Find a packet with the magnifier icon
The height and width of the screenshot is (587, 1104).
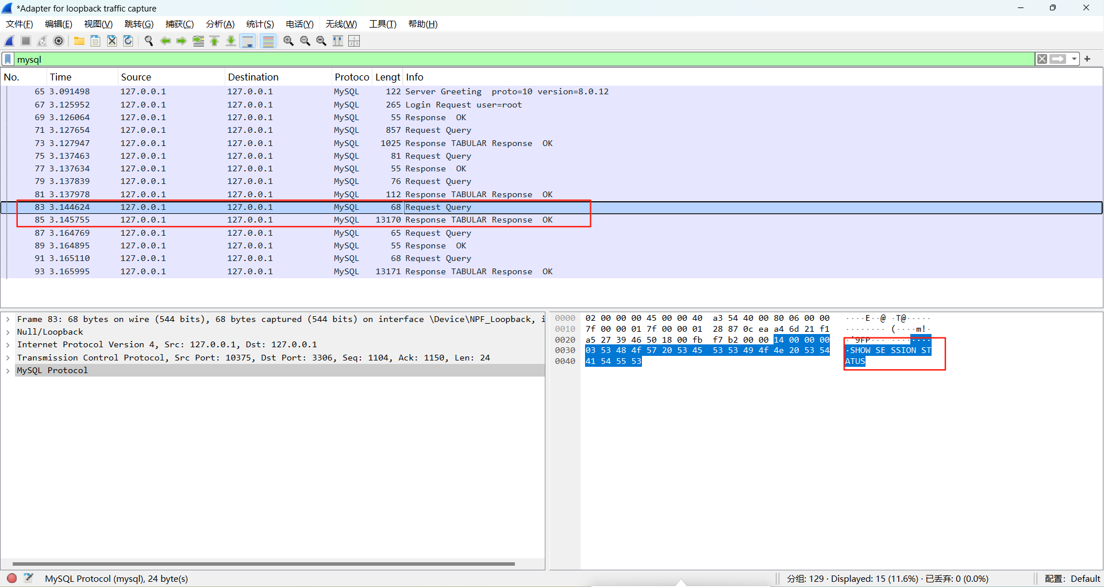149,41
